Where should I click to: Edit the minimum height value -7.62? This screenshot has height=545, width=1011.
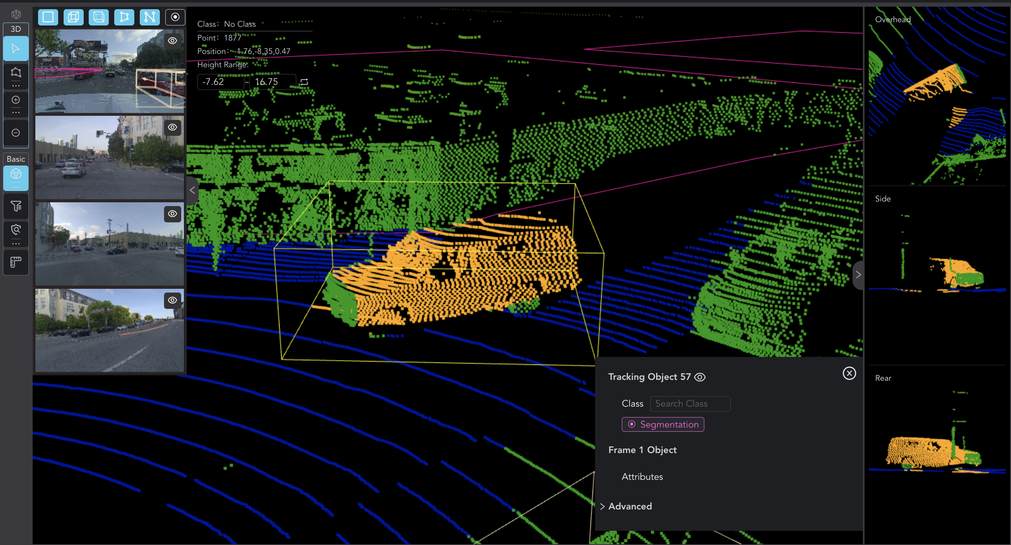pyautogui.click(x=221, y=82)
